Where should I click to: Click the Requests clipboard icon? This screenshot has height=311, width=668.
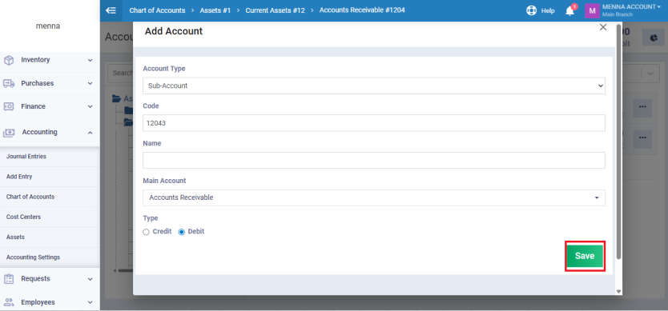9,279
